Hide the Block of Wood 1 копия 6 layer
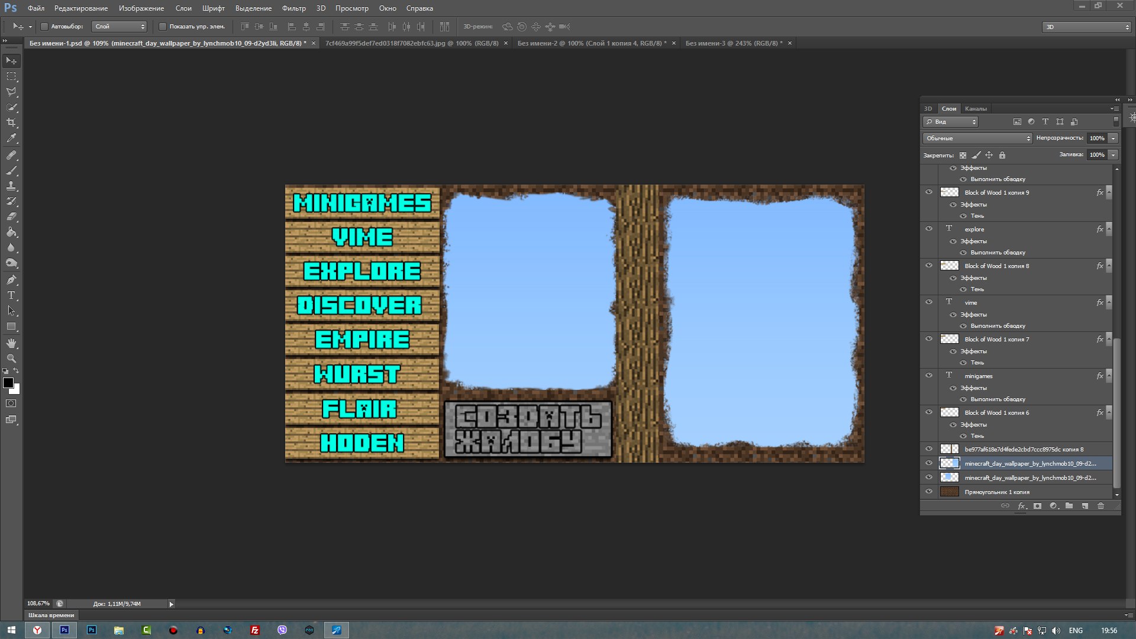 [929, 412]
